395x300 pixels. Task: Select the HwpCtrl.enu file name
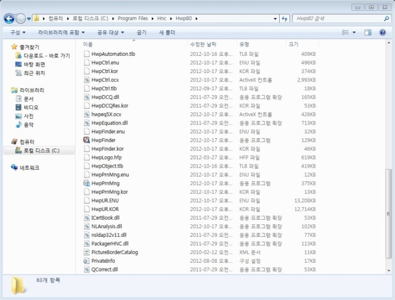click(105, 63)
